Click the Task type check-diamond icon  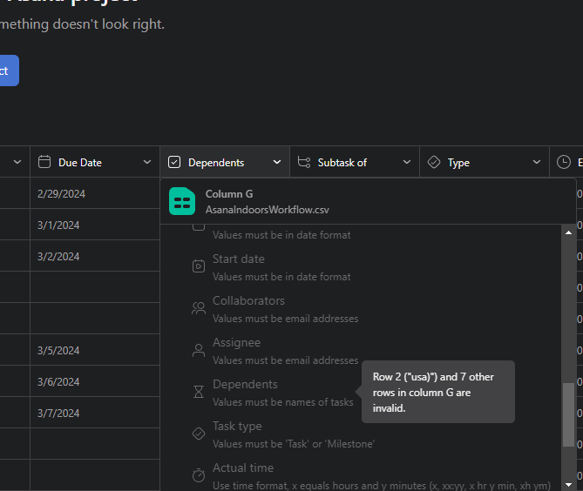tap(199, 434)
